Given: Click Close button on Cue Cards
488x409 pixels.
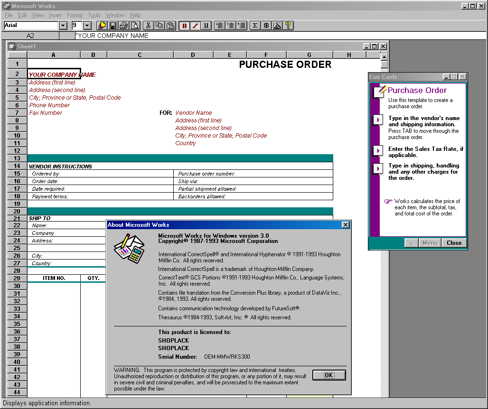Looking at the screenshot, I should pos(454,243).
